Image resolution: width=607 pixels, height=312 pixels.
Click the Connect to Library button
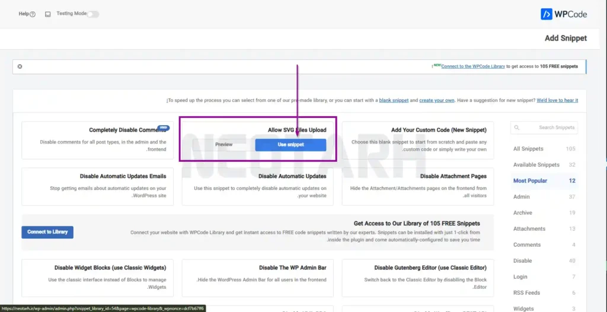point(47,232)
